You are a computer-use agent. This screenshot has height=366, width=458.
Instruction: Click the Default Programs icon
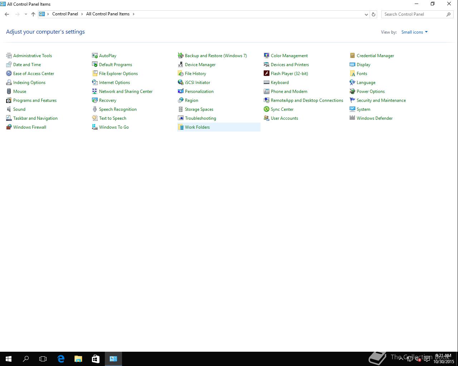pyautogui.click(x=95, y=64)
